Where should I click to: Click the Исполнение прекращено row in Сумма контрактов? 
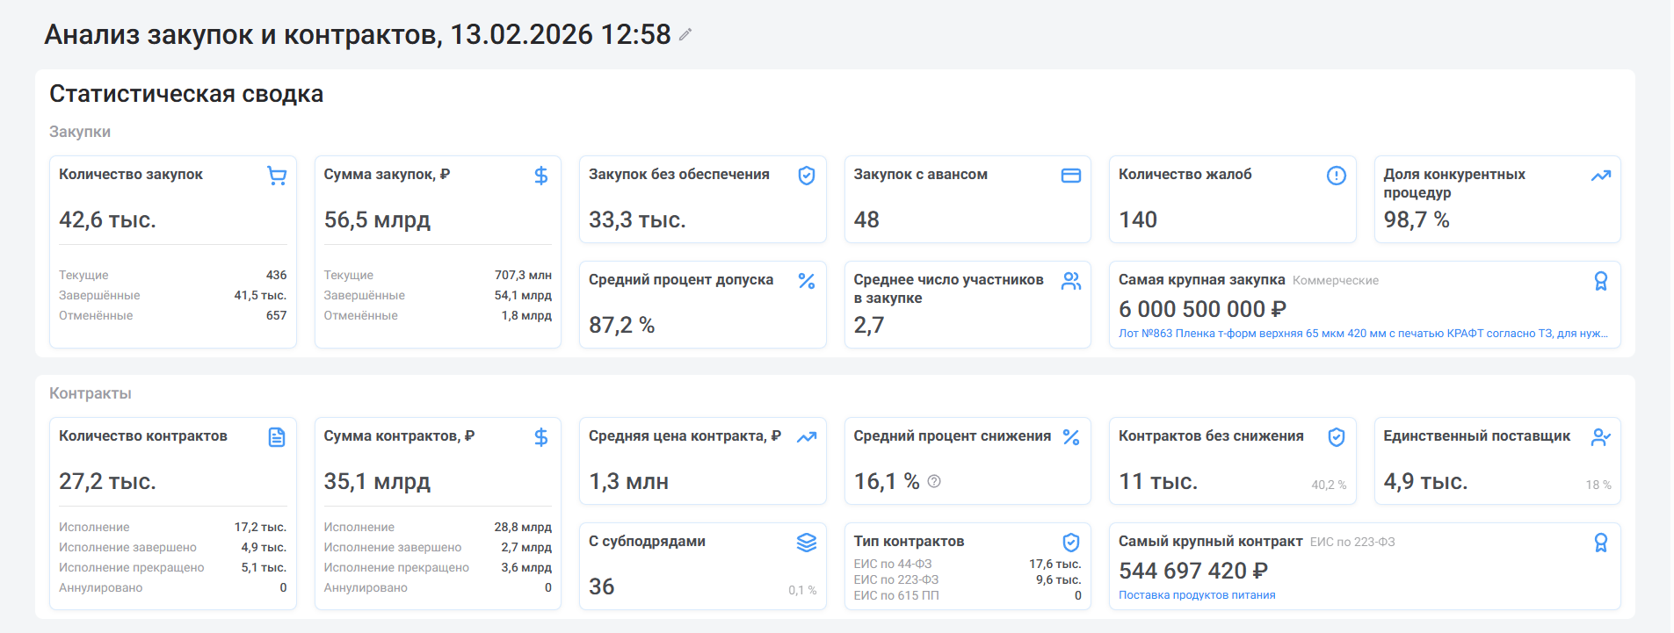pyautogui.click(x=437, y=568)
